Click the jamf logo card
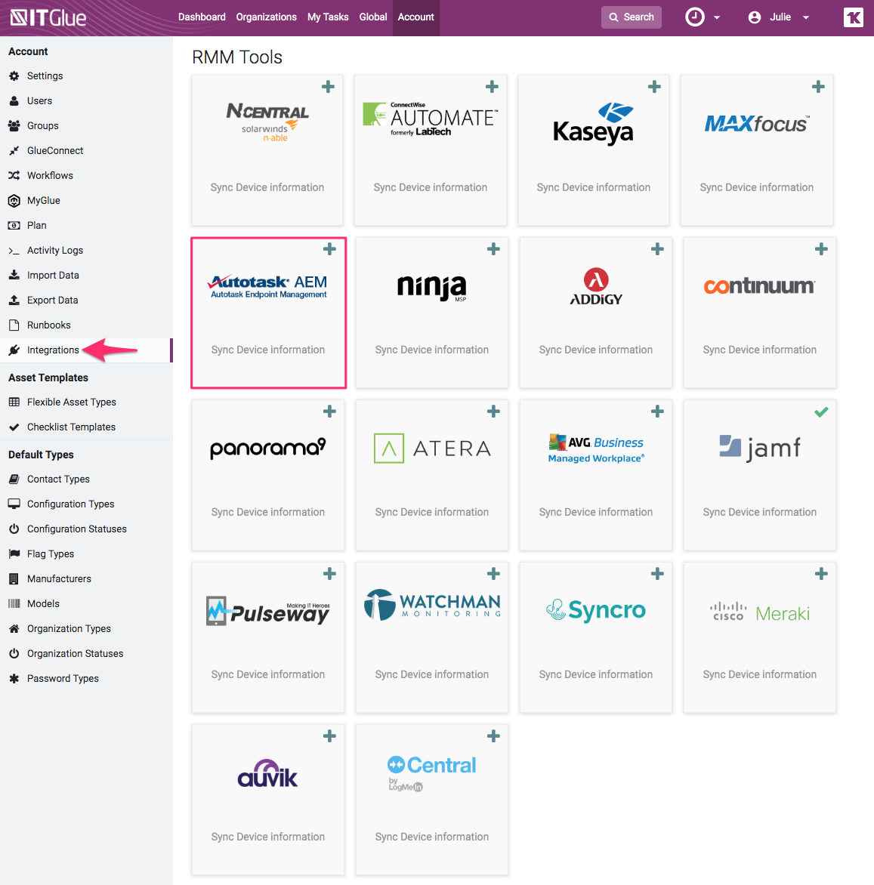The image size is (874, 885). [759, 475]
